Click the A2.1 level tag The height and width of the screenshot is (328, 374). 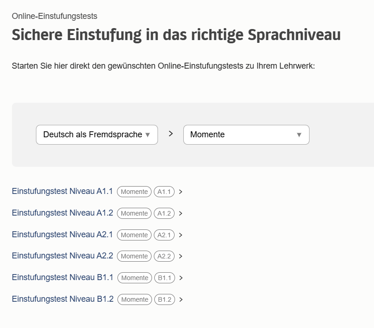(x=164, y=235)
